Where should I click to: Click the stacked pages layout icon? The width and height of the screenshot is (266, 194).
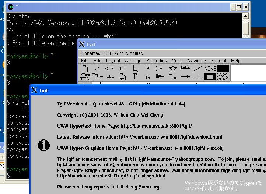click(122, 77)
